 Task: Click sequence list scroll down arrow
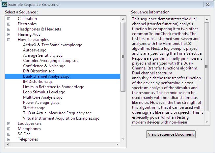123,139
